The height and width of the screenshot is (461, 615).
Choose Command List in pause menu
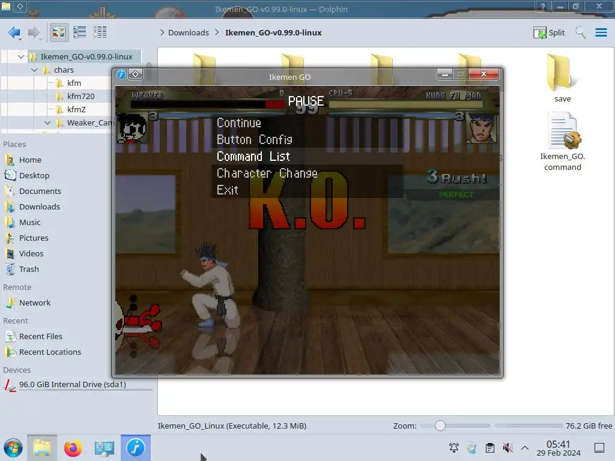[253, 157]
